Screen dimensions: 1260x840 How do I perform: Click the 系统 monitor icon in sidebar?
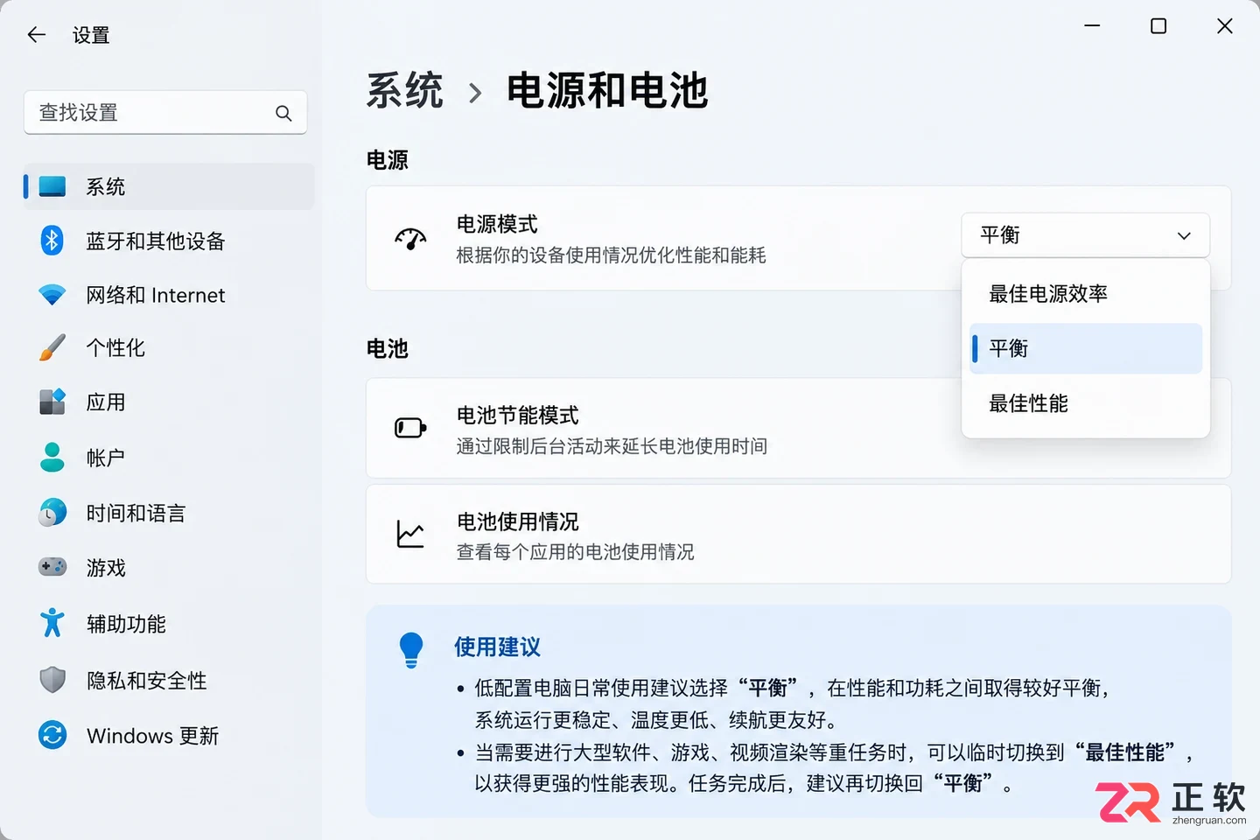[52, 186]
